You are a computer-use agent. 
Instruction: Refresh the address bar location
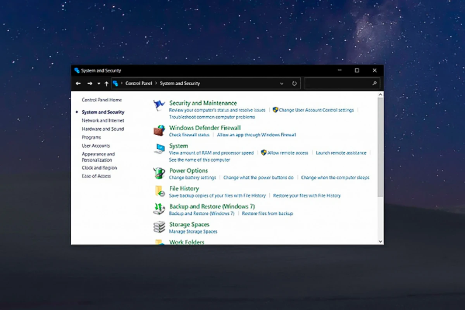(294, 83)
